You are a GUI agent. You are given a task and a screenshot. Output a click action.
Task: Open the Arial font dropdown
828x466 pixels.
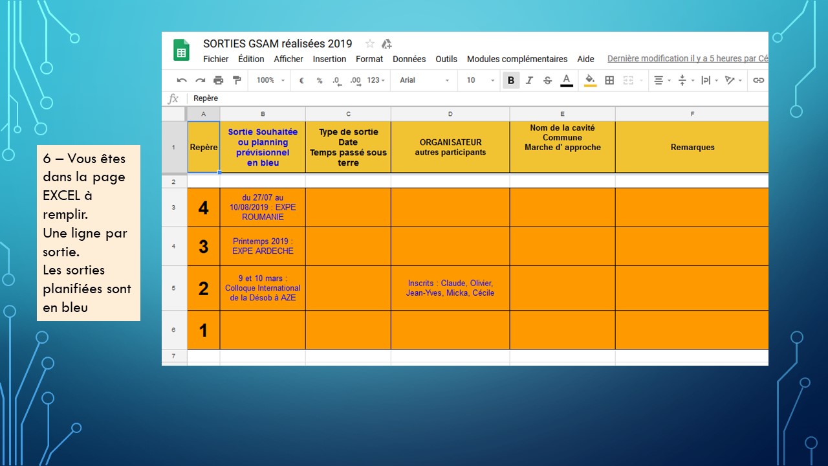pos(424,80)
